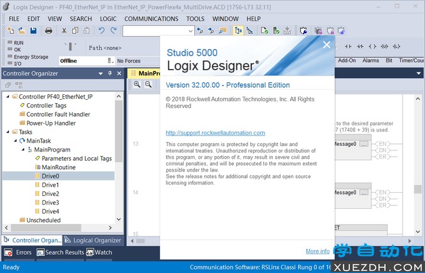The image size is (425, 273).
Task: Open the COMMUNICATIONS menu
Action: (x=151, y=19)
